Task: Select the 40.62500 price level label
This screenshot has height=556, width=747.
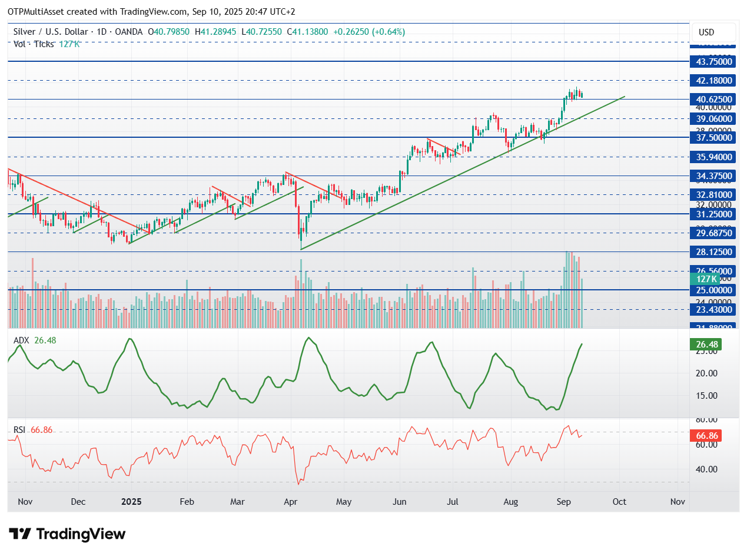Action: pos(713,100)
